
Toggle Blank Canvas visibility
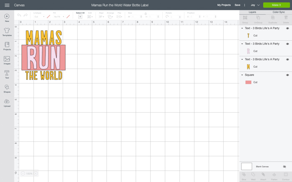point(284,167)
